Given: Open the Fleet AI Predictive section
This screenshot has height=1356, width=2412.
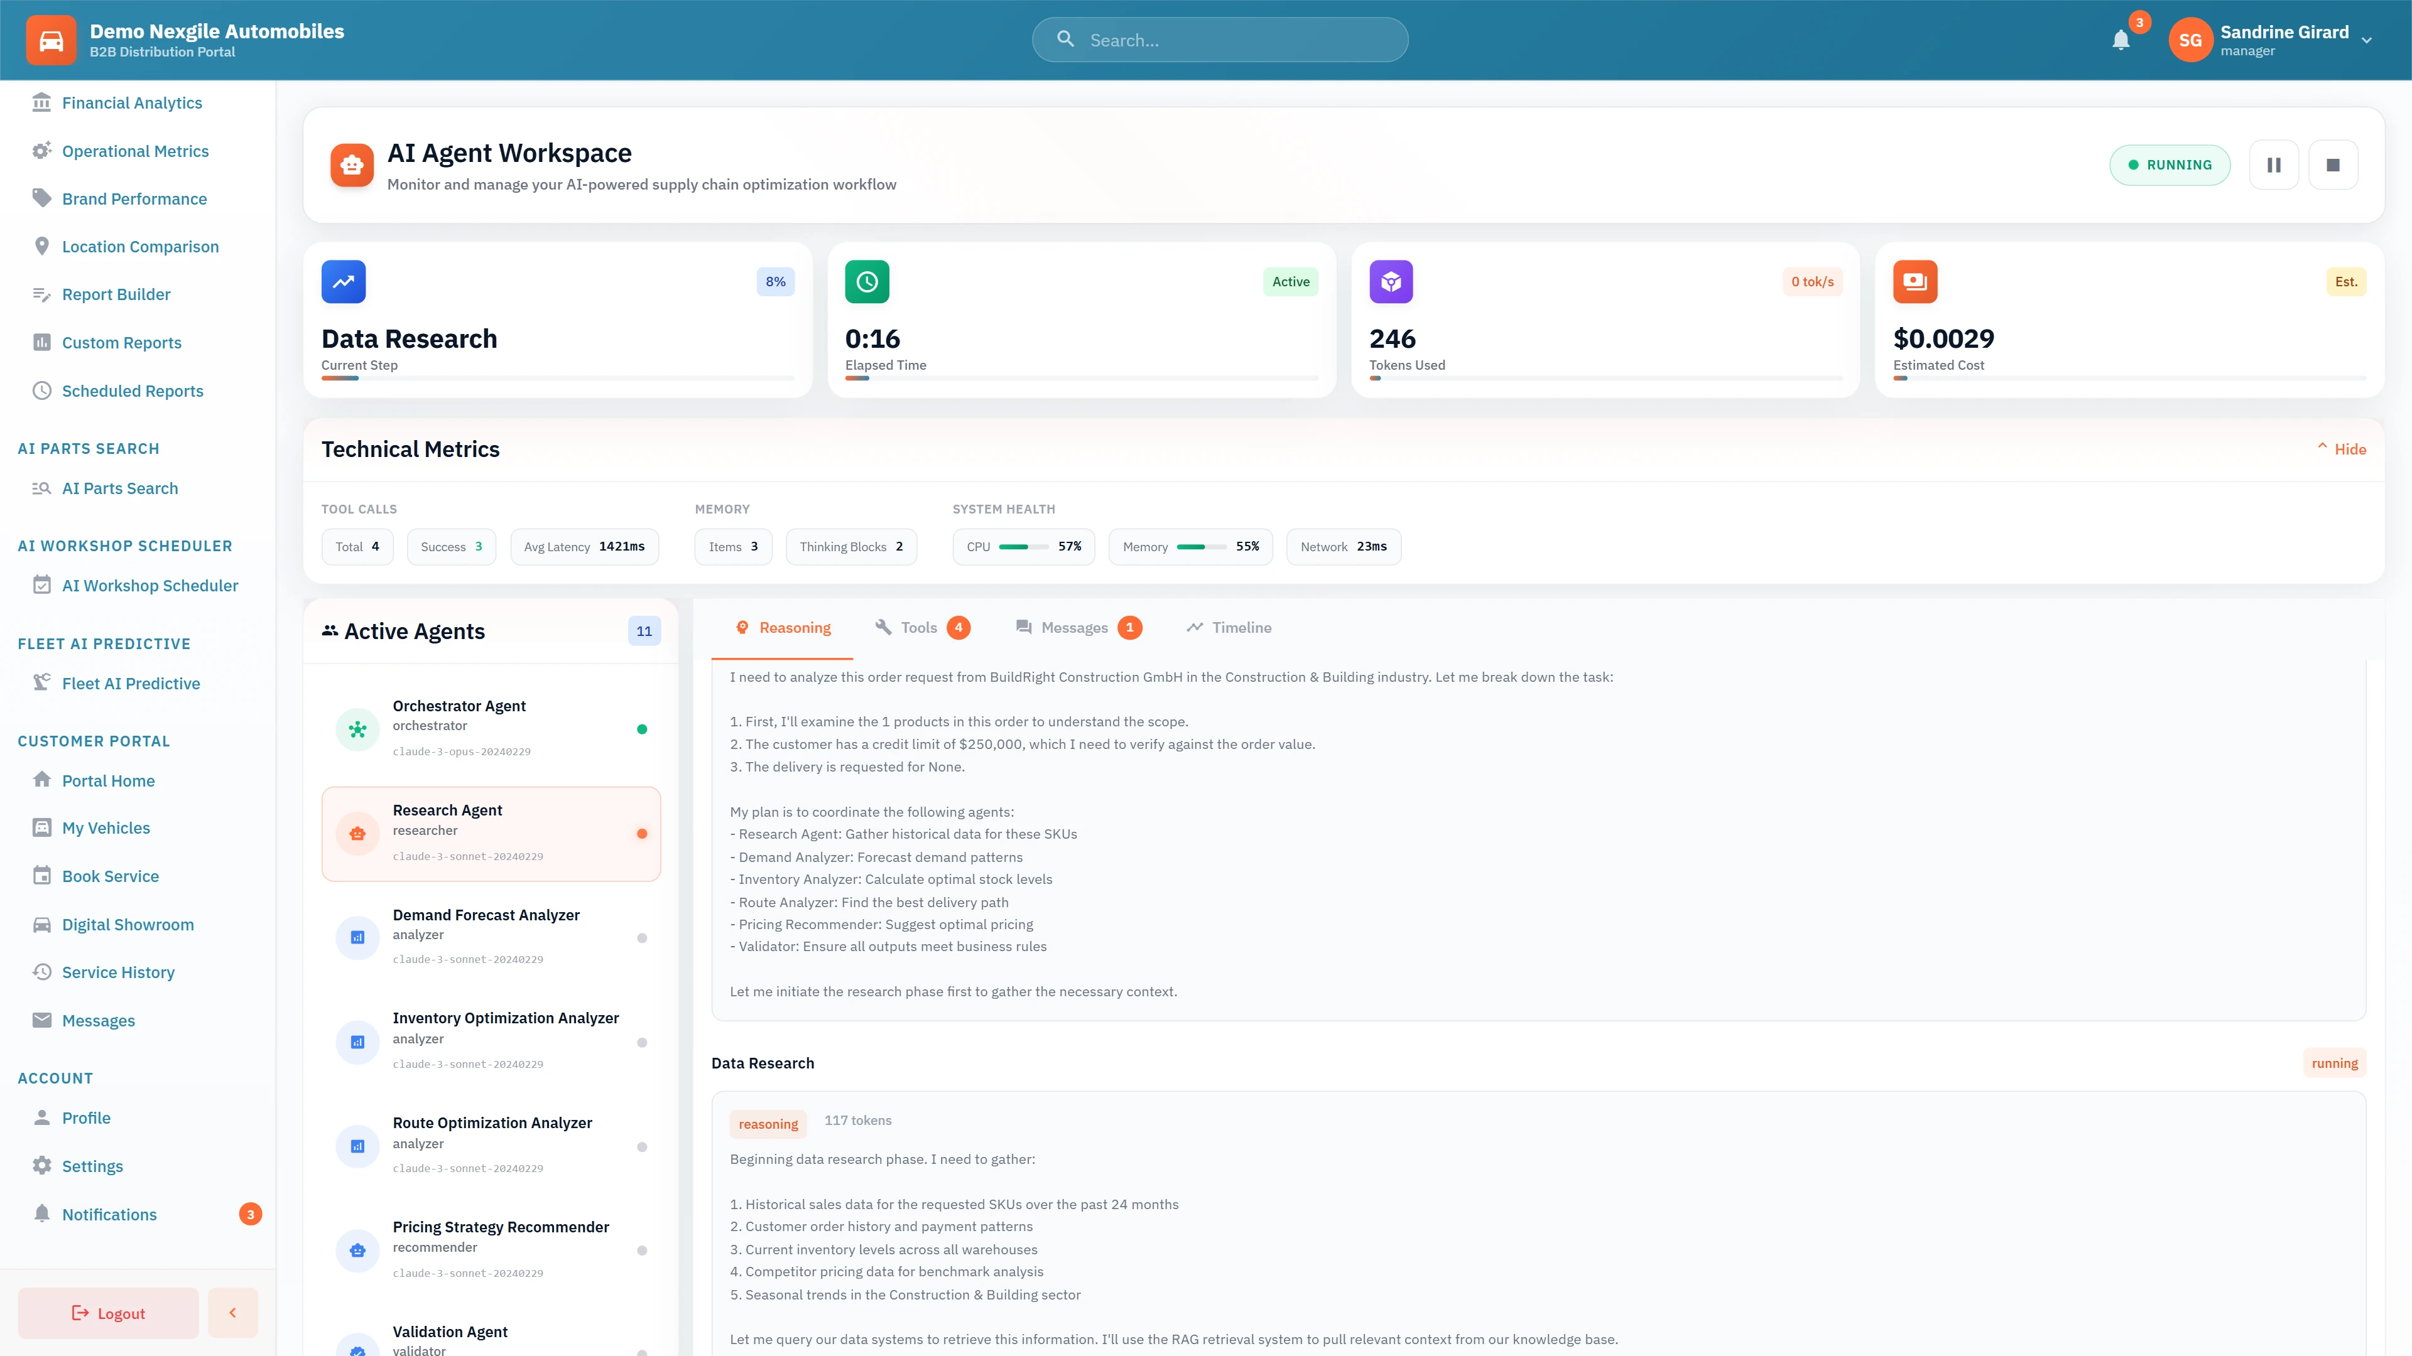Looking at the screenshot, I should pos(131,683).
